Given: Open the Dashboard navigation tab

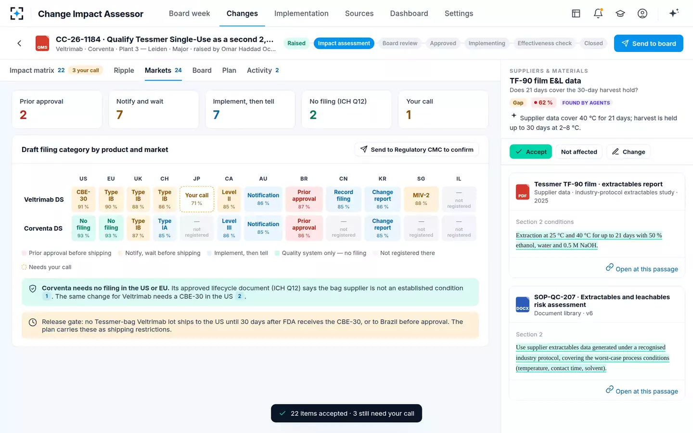Looking at the screenshot, I should point(409,13).
